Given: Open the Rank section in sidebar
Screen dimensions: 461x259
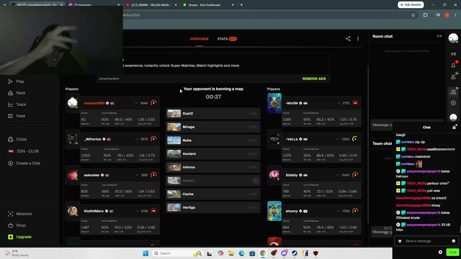Looking at the screenshot, I should tap(17, 93).
